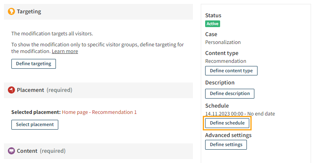This screenshot has width=315, height=163.
Task: Click the purple Content section icon
Action: (x=11, y=151)
